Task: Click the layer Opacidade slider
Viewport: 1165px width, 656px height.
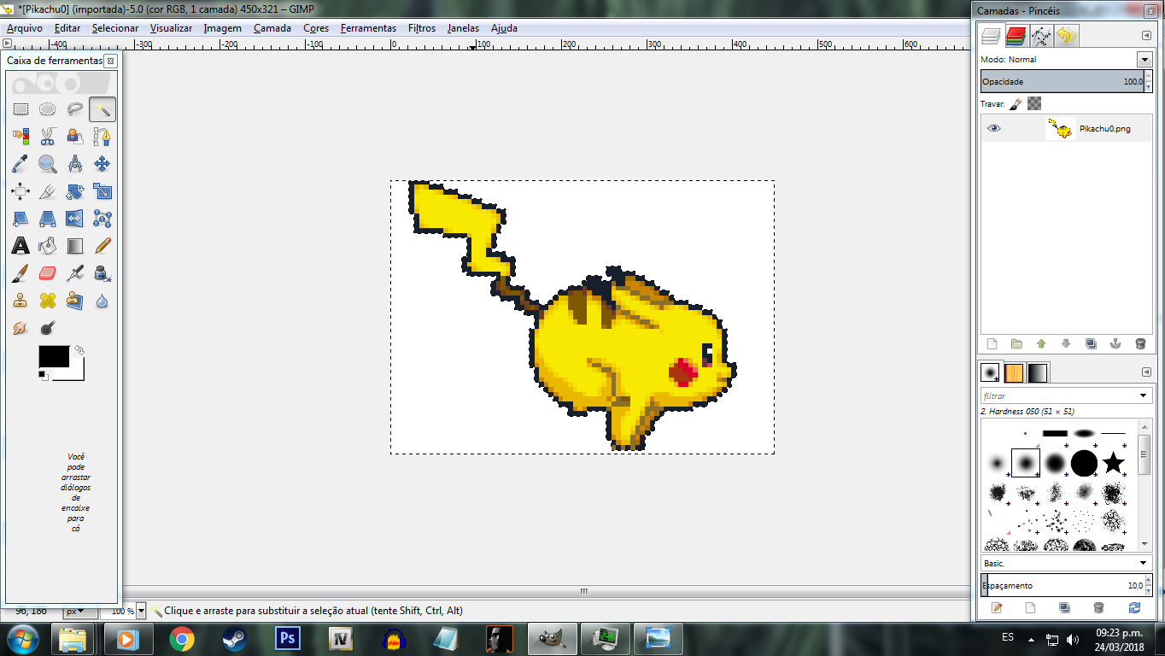Action: pos(1063,81)
